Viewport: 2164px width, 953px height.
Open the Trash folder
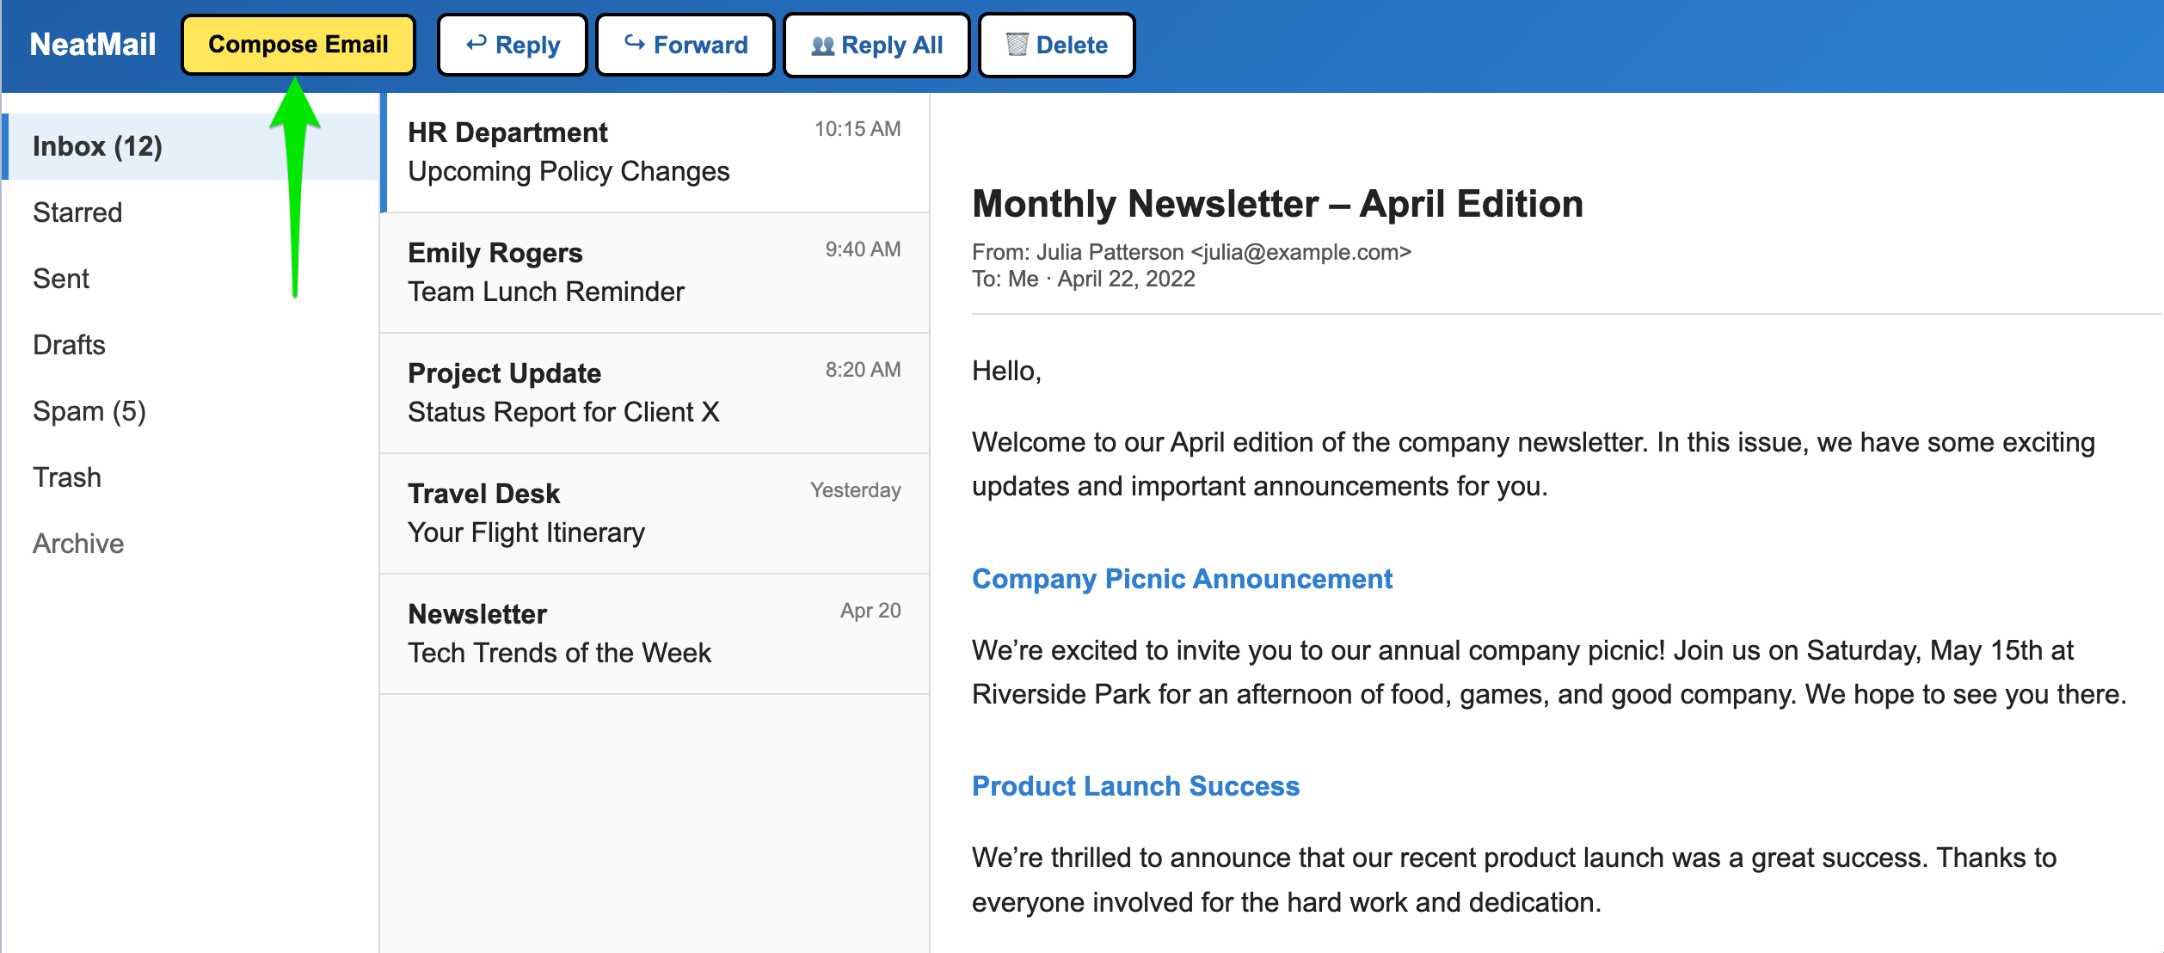pos(67,477)
